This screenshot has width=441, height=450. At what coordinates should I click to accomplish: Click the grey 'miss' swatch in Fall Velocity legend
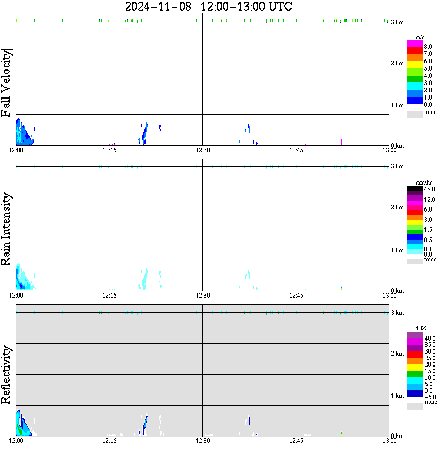[x=415, y=114]
